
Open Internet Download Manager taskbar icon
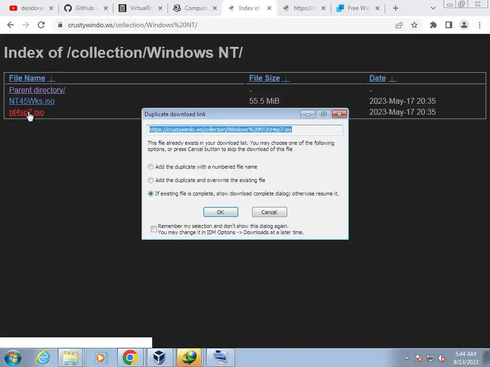pos(189,357)
